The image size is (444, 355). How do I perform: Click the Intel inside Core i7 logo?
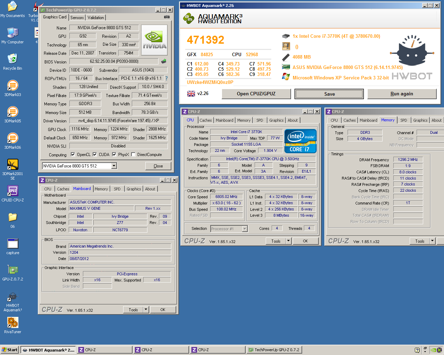point(300,141)
